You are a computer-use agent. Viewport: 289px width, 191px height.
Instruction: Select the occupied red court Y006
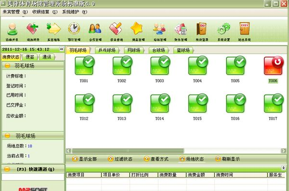(273, 65)
